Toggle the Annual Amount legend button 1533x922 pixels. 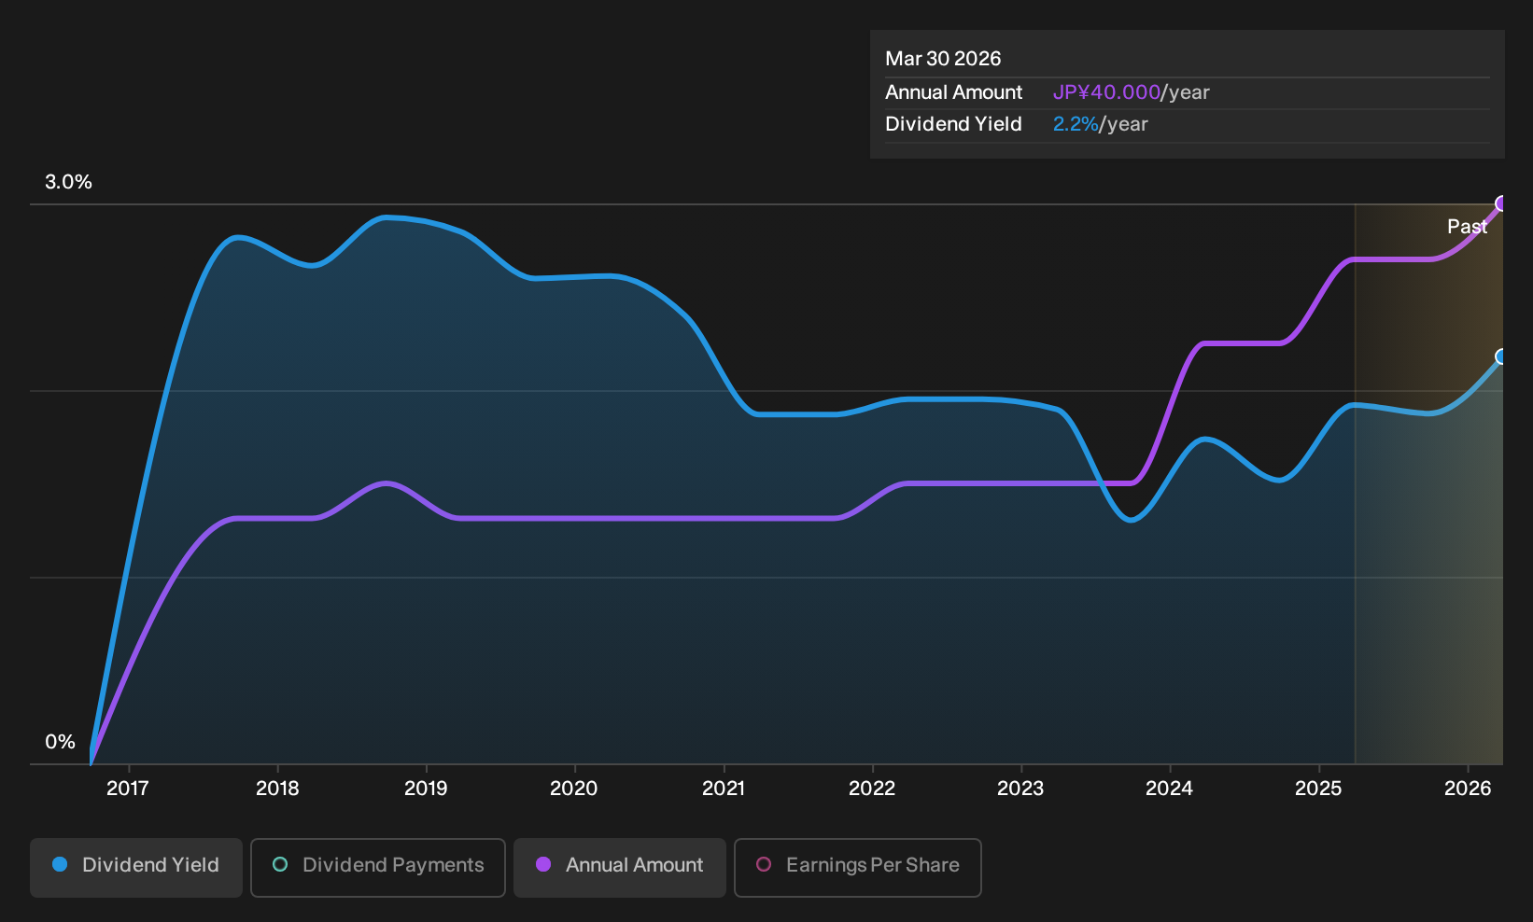[x=620, y=867]
